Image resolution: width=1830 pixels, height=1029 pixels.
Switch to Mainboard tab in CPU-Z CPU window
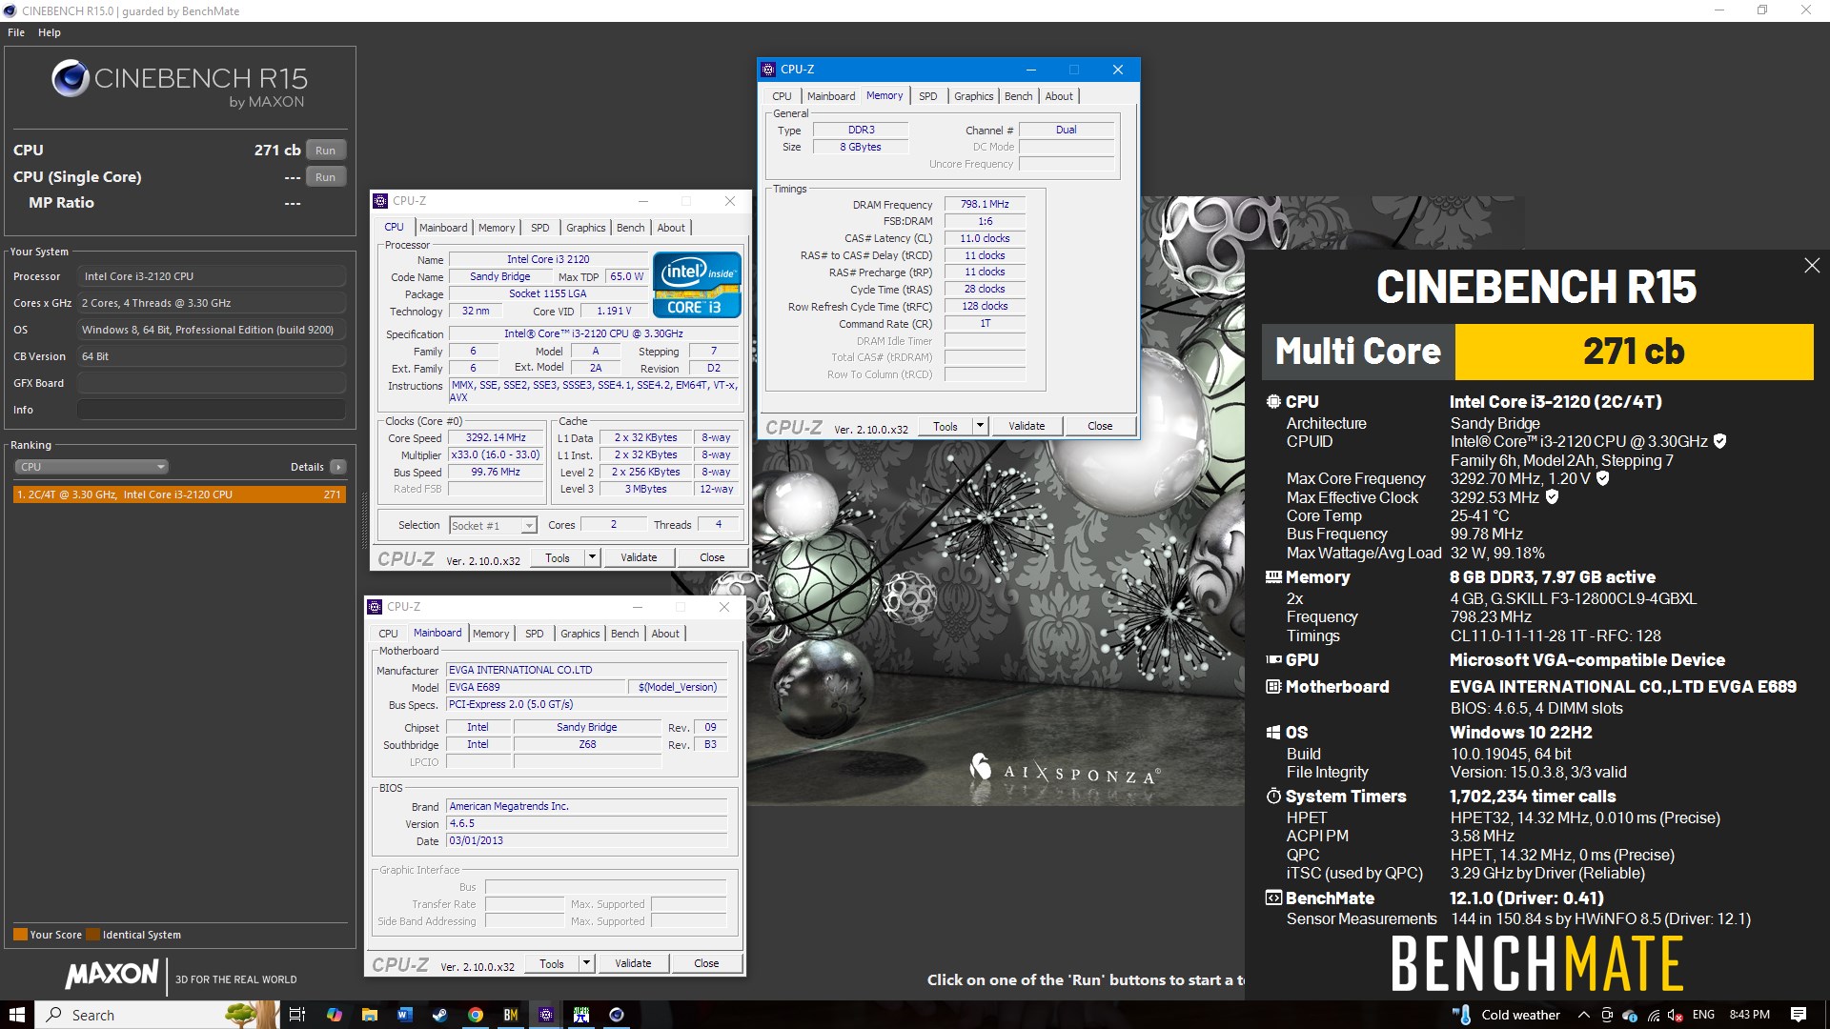pyautogui.click(x=443, y=228)
